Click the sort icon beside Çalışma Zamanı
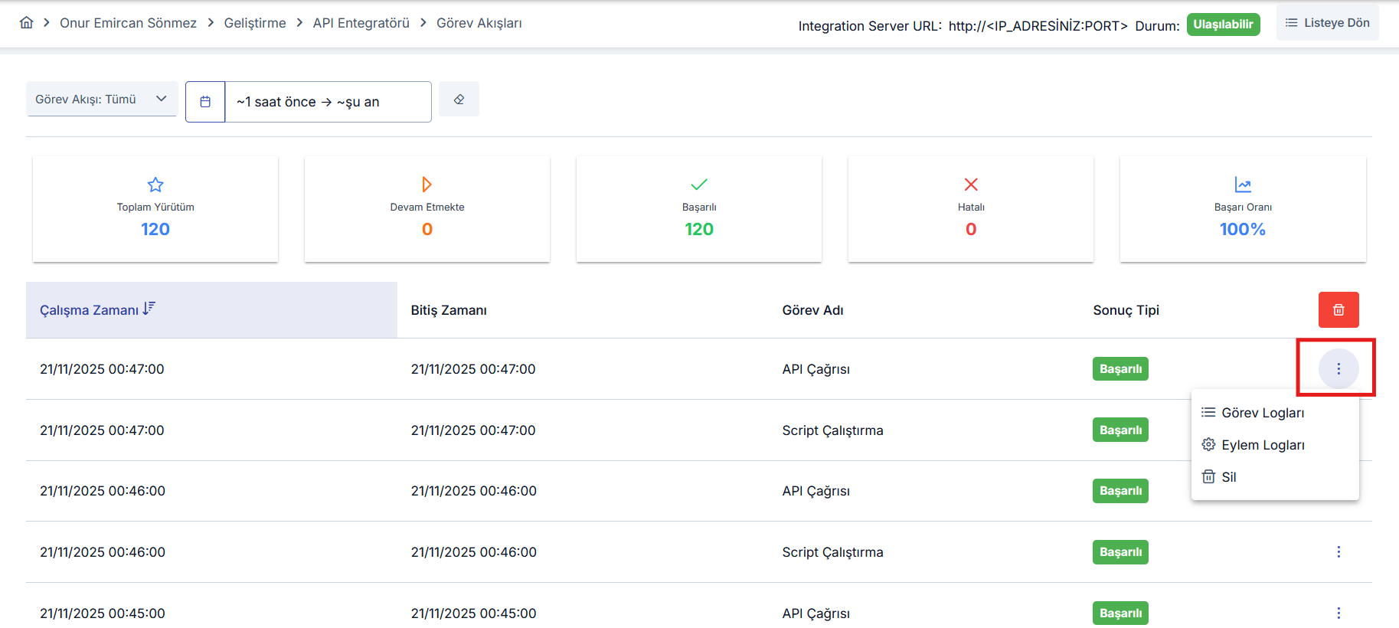The width and height of the screenshot is (1399, 628). coord(149,309)
